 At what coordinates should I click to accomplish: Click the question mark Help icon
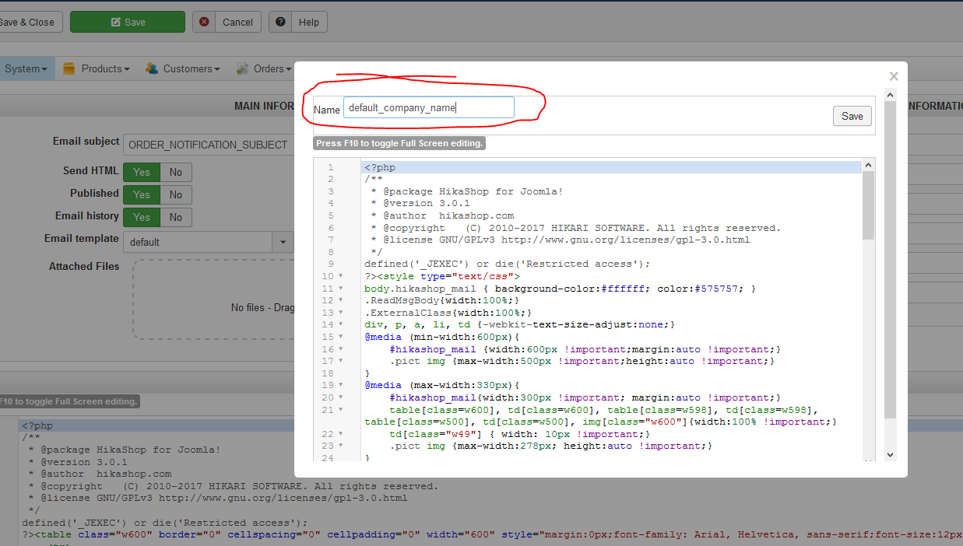280,23
